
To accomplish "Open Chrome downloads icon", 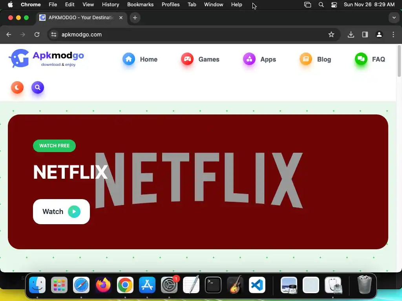I will [x=351, y=34].
